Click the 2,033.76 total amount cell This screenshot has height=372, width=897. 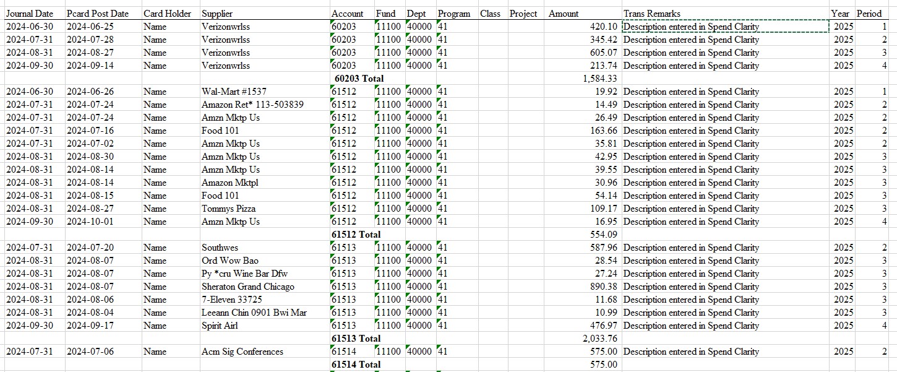point(584,339)
